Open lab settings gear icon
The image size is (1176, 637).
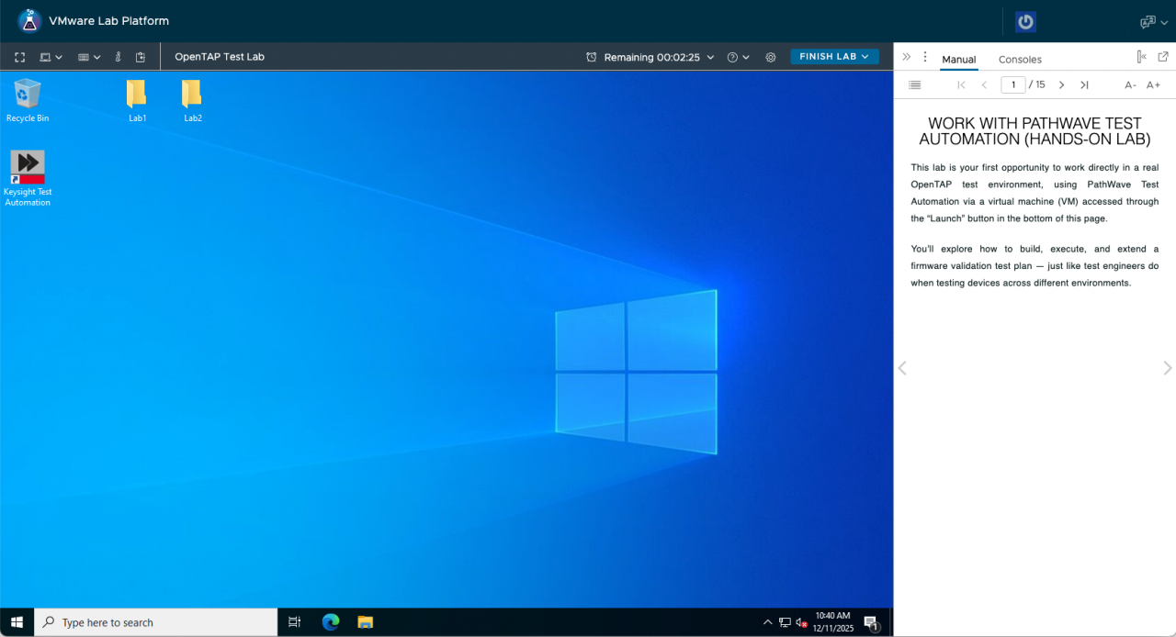tap(771, 57)
